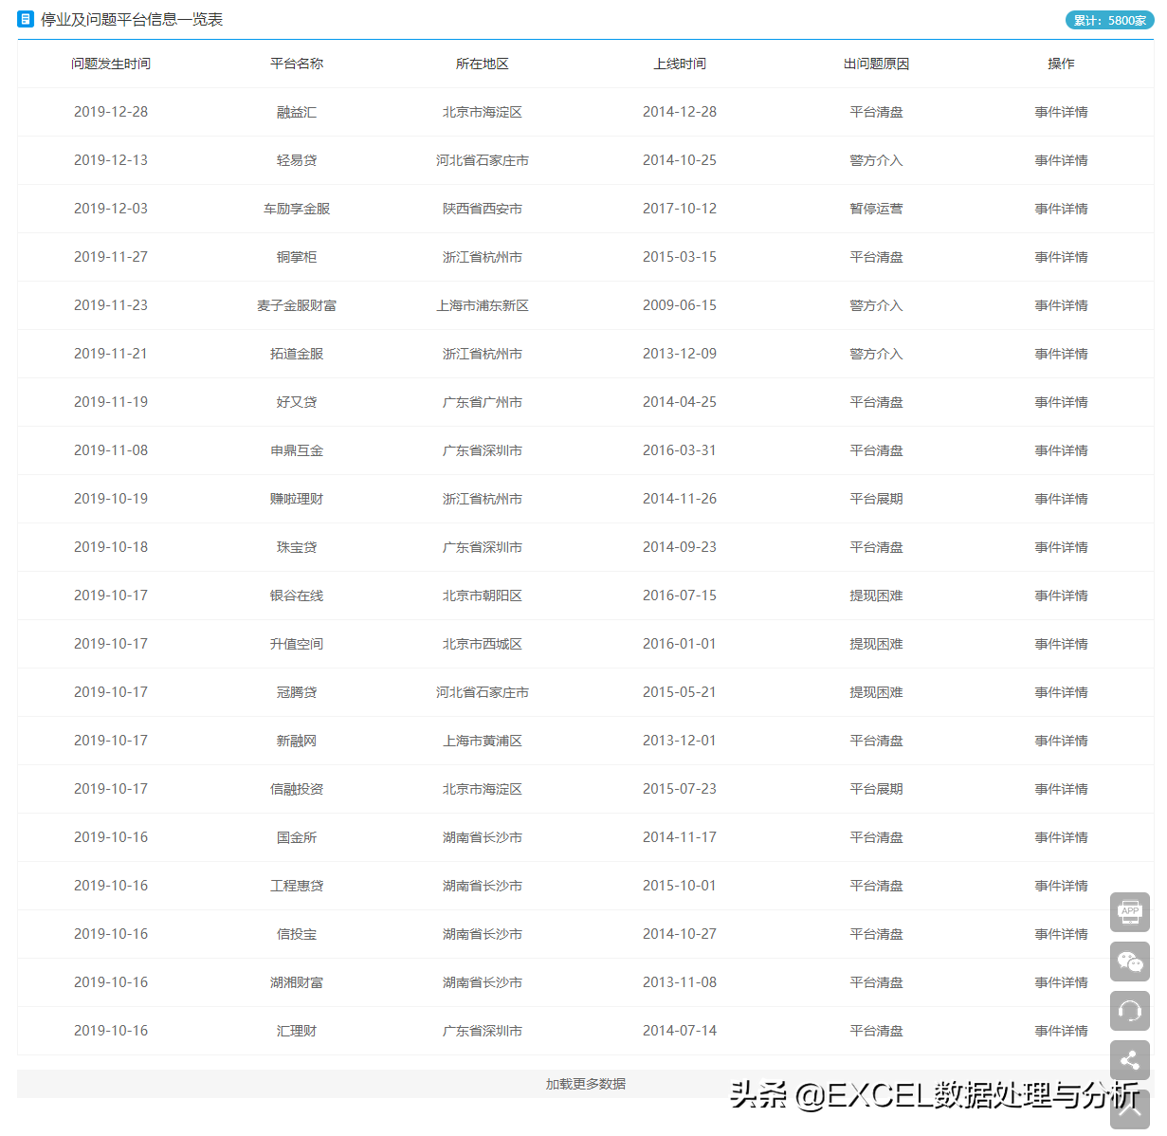Select platform name 新融网
Viewport: 1167px width, 1136px height.
(x=297, y=741)
